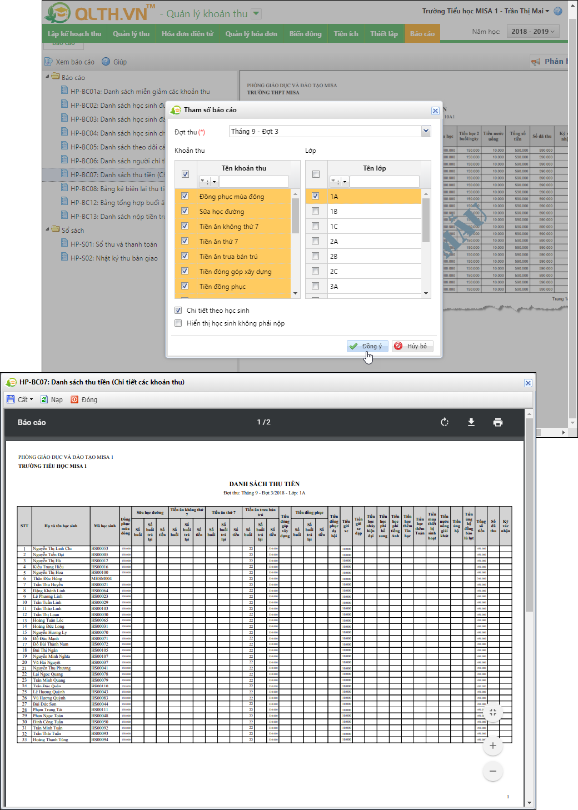Click the Tên lớp list scrollbar
The height and width of the screenshot is (810, 578).
[426, 220]
